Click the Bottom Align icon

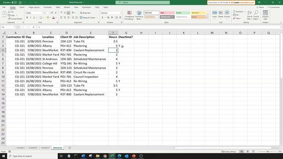pos(69,13)
